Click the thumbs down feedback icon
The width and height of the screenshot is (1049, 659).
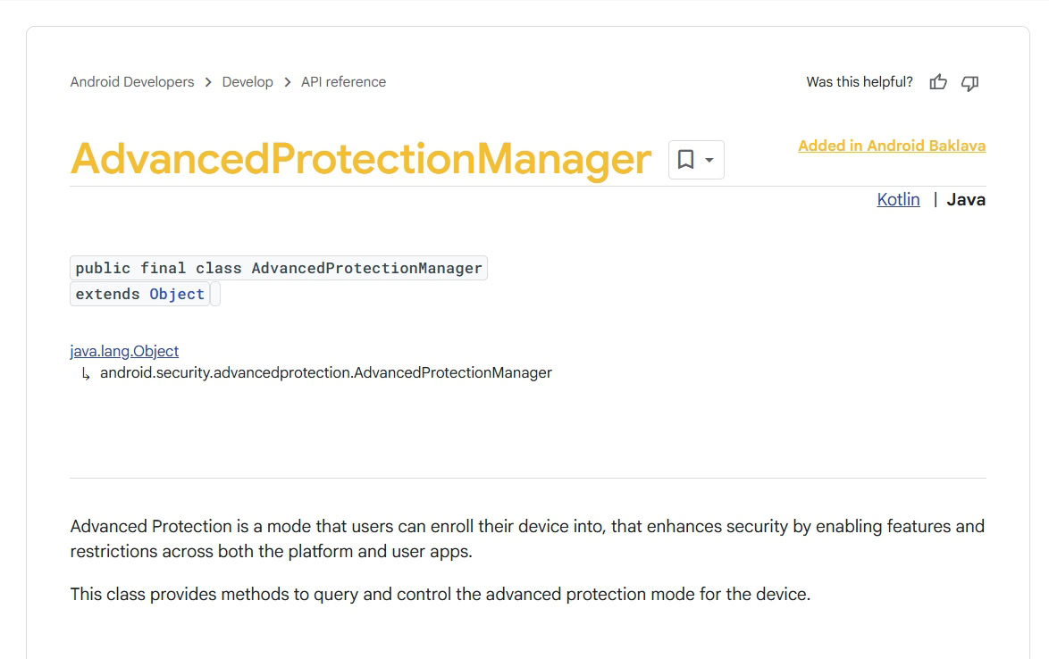pyautogui.click(x=969, y=82)
